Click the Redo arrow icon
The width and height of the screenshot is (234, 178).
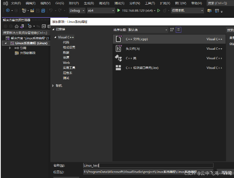[x=60, y=11]
